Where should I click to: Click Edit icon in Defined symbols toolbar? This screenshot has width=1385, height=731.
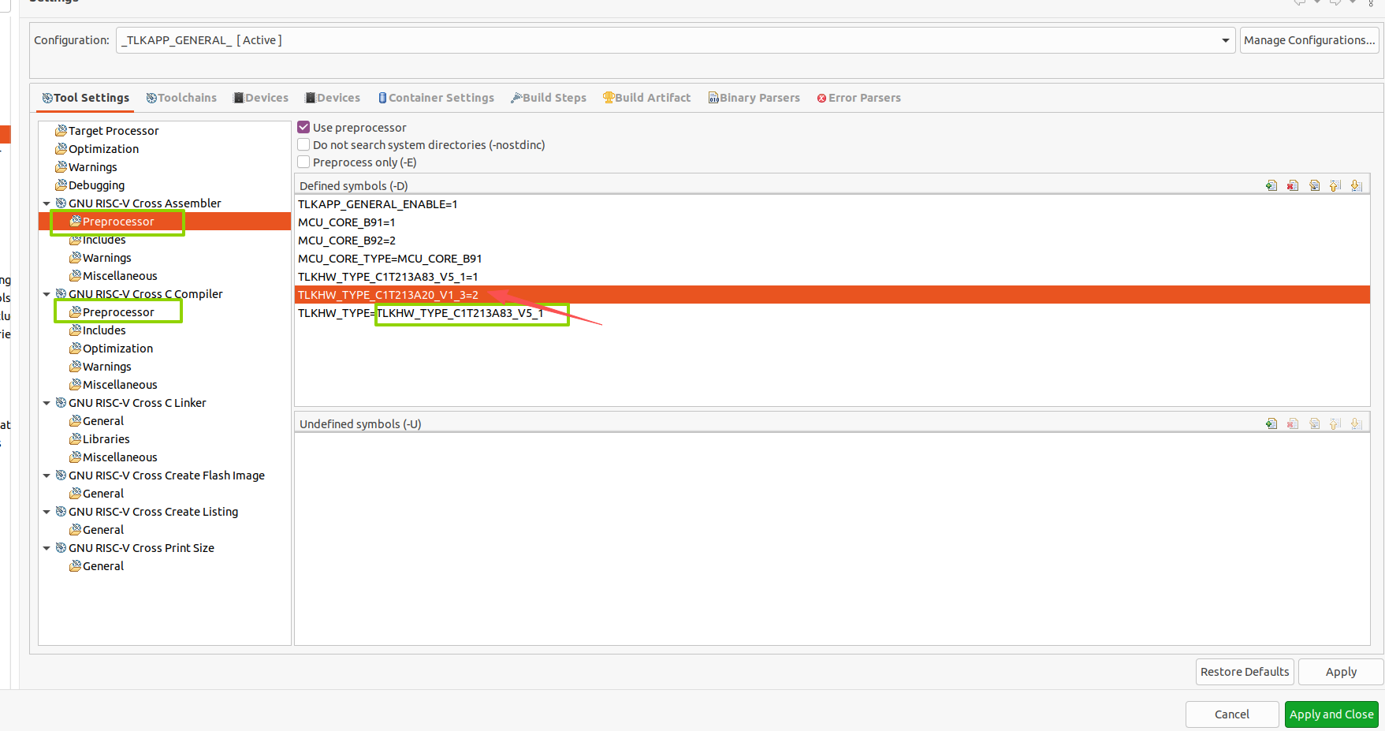1314,186
